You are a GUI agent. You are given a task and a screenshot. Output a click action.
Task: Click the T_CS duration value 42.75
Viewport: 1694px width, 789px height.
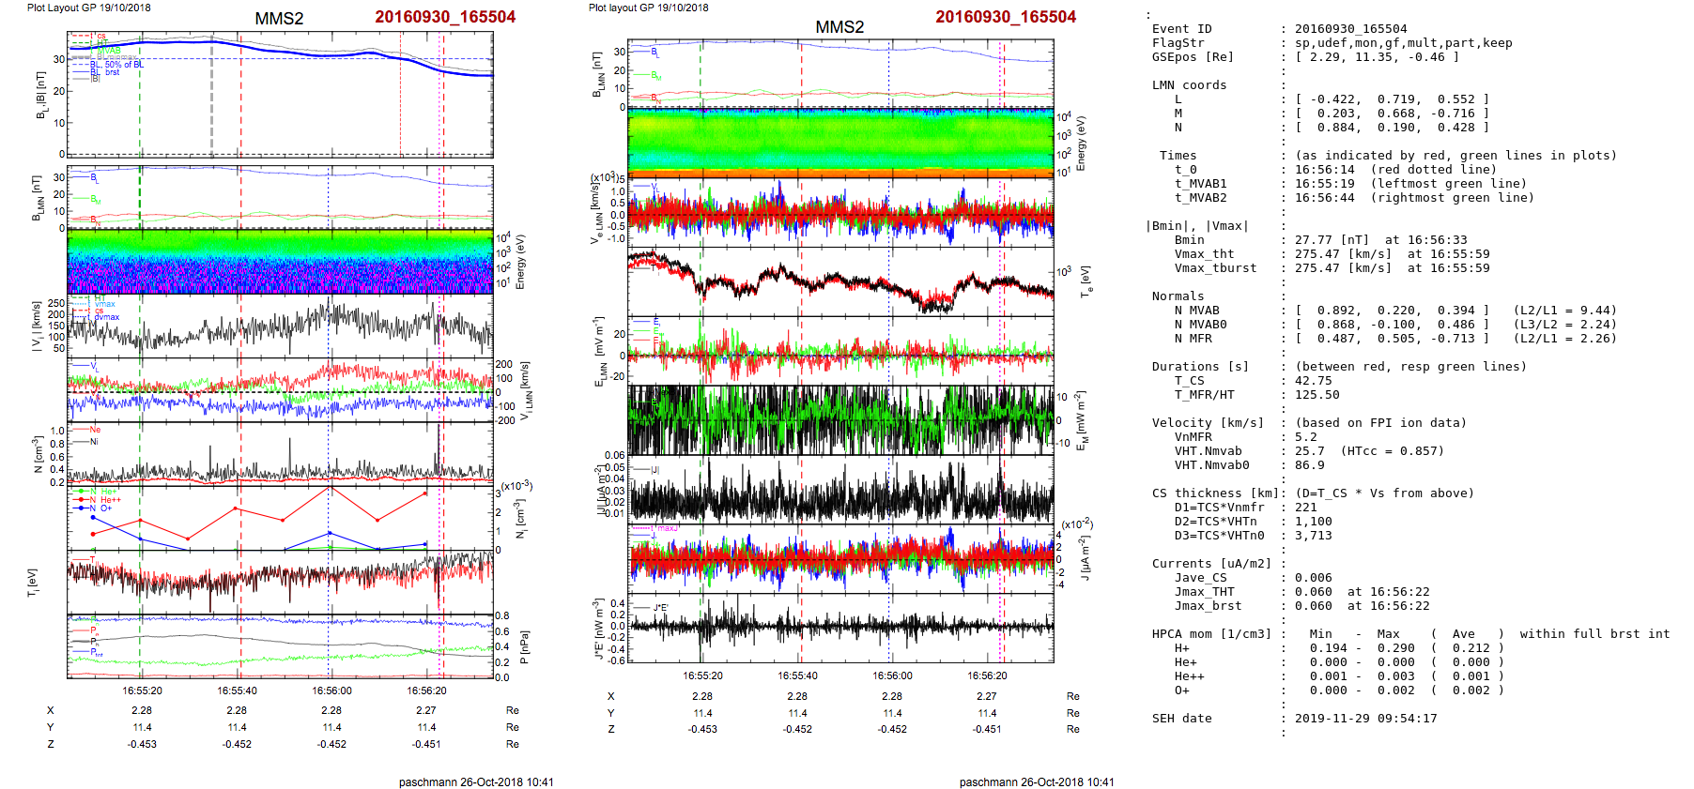[1313, 381]
